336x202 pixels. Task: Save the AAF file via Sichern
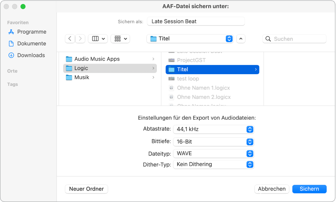click(x=309, y=189)
